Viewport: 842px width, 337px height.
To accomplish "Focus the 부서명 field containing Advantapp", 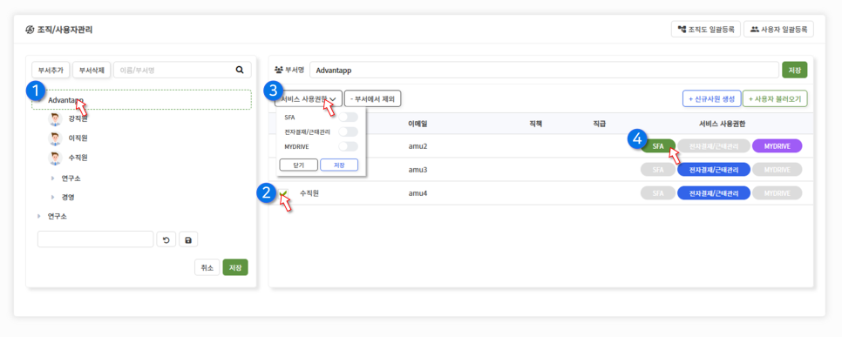I will pos(544,71).
